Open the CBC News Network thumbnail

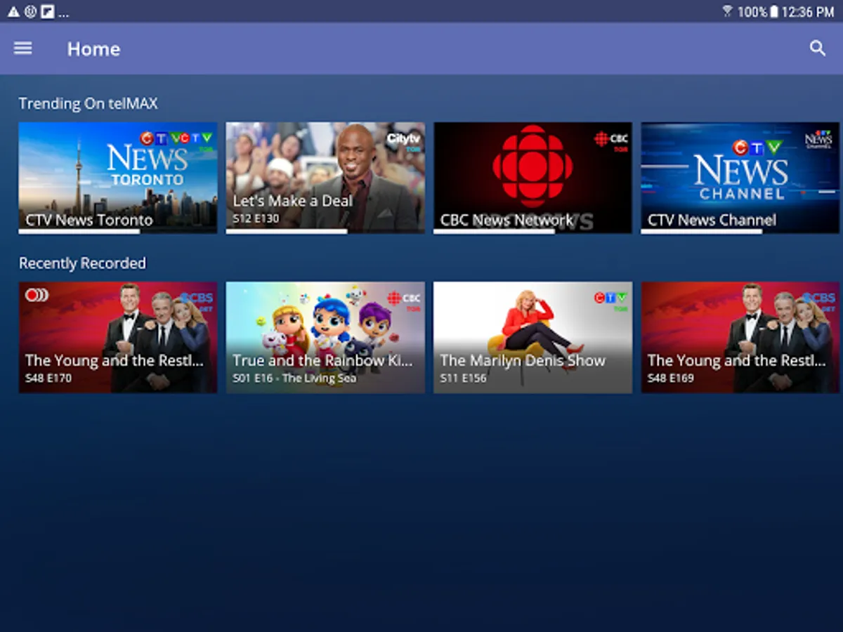(532, 178)
